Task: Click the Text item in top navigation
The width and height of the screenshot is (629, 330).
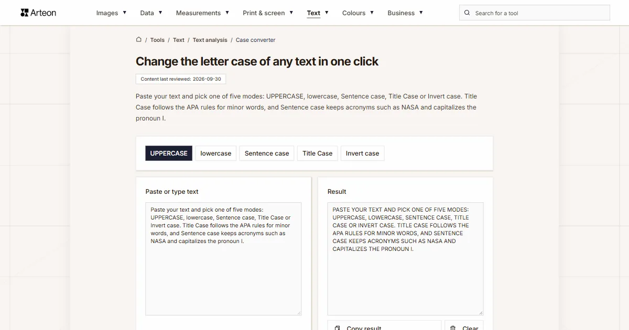Action: 313,13
